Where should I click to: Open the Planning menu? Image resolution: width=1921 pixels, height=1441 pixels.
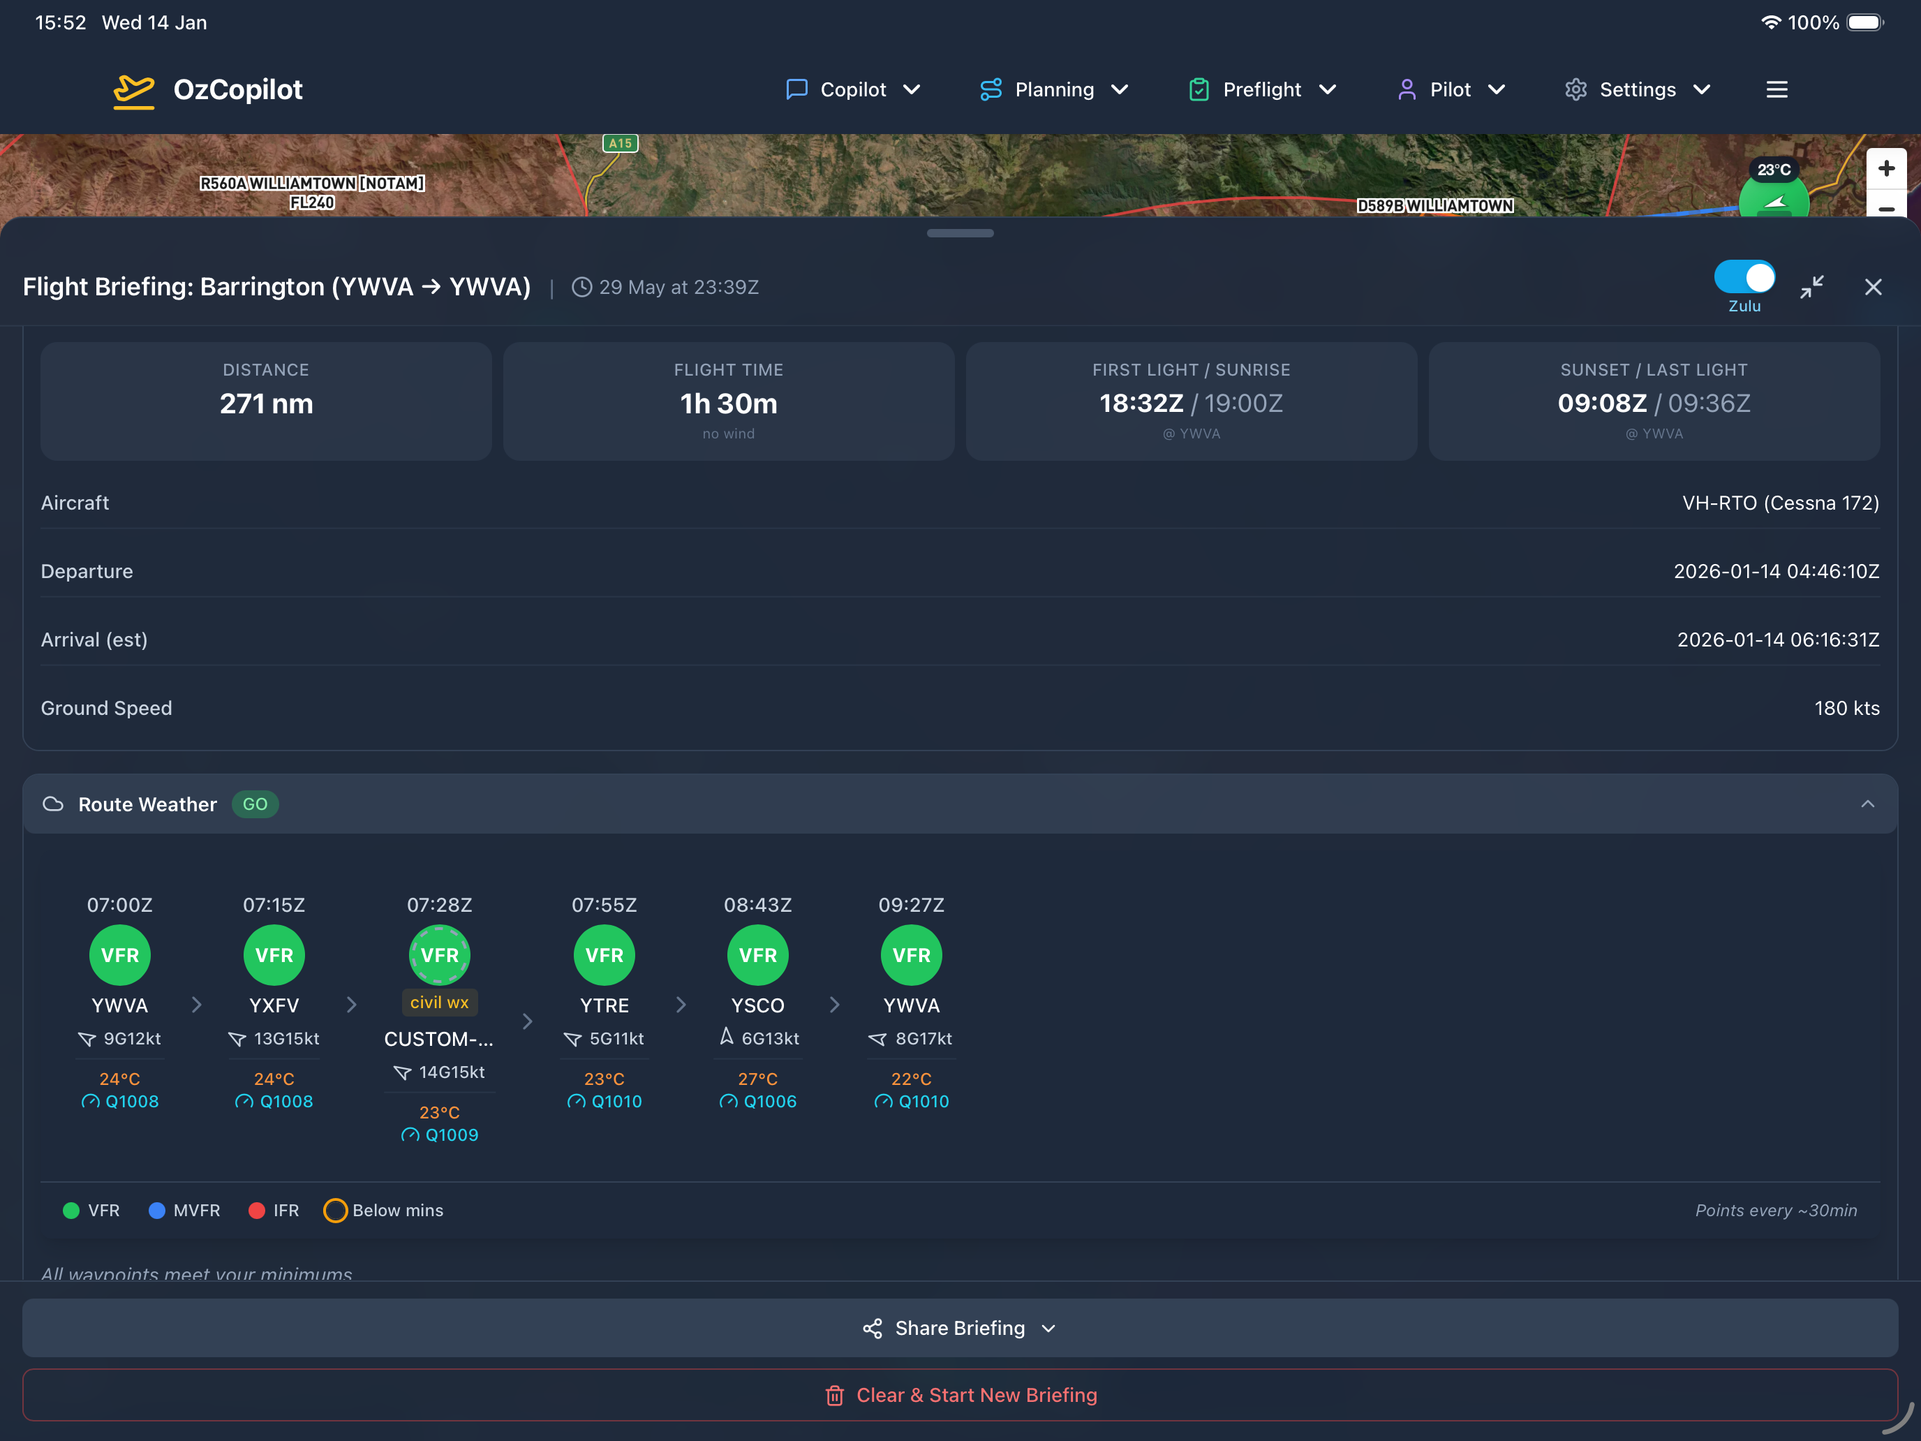[x=1053, y=89]
